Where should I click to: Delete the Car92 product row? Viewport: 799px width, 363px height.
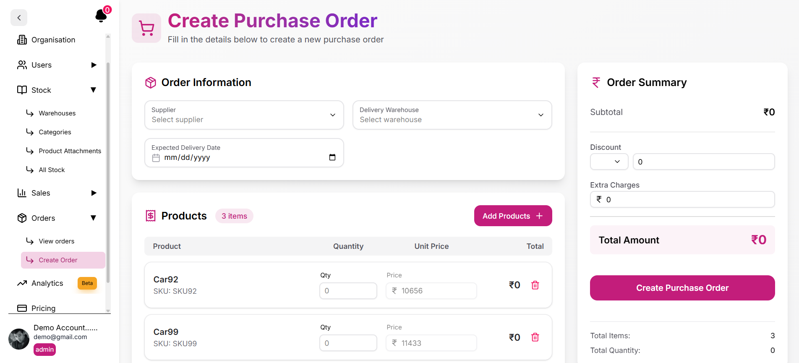coord(535,285)
